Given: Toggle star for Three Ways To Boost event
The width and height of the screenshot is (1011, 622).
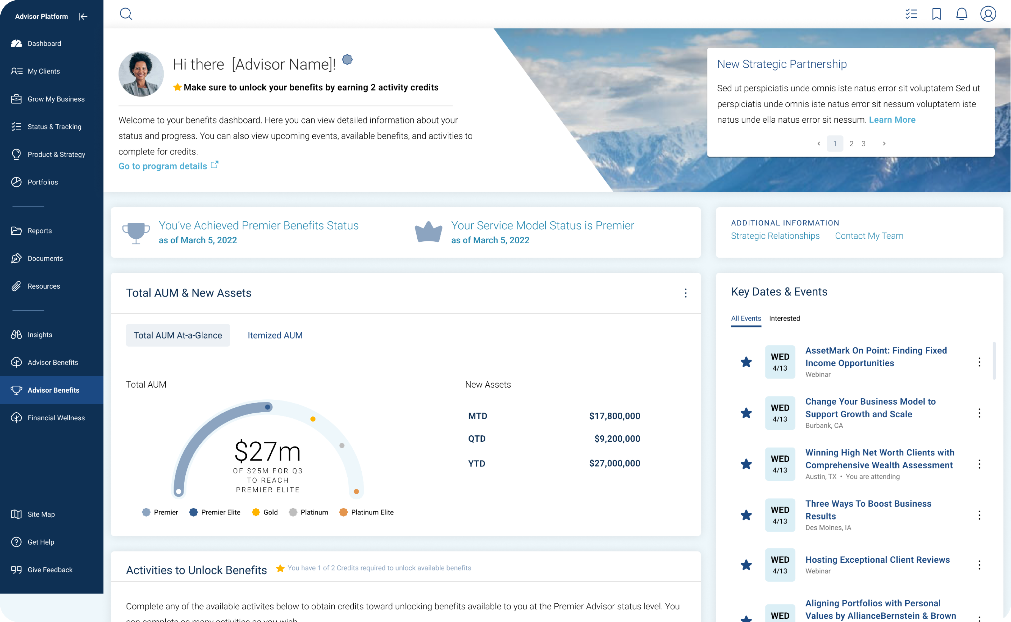Looking at the screenshot, I should tap(746, 515).
